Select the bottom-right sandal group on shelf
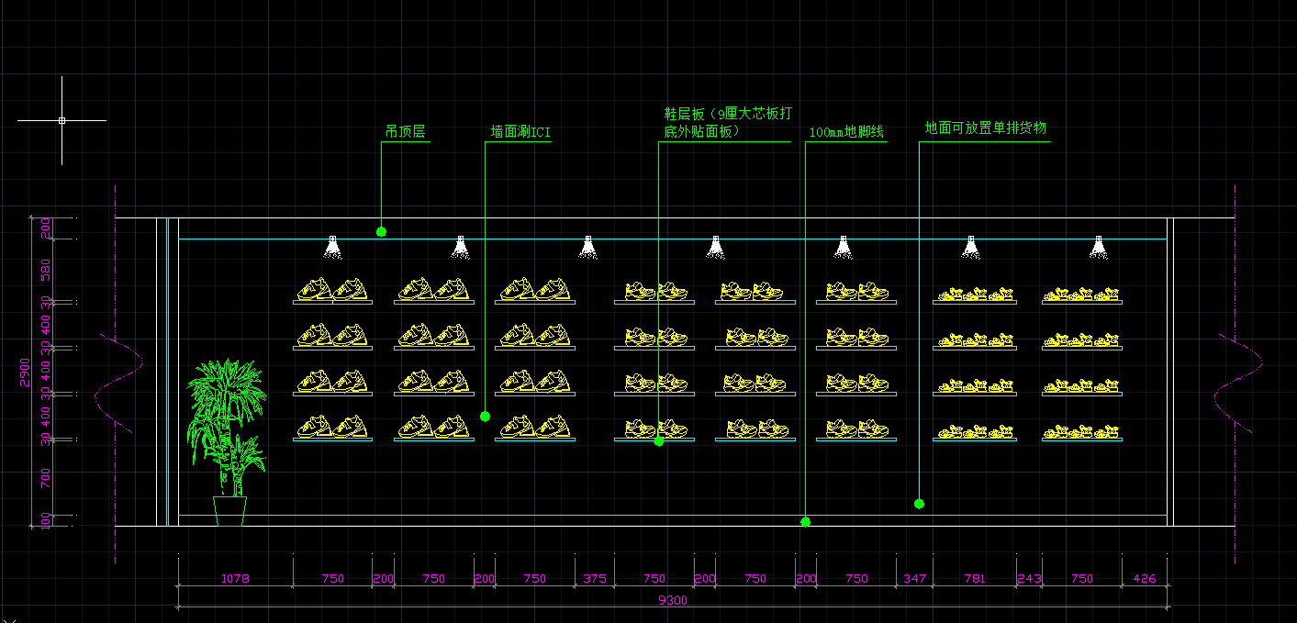 [1081, 431]
